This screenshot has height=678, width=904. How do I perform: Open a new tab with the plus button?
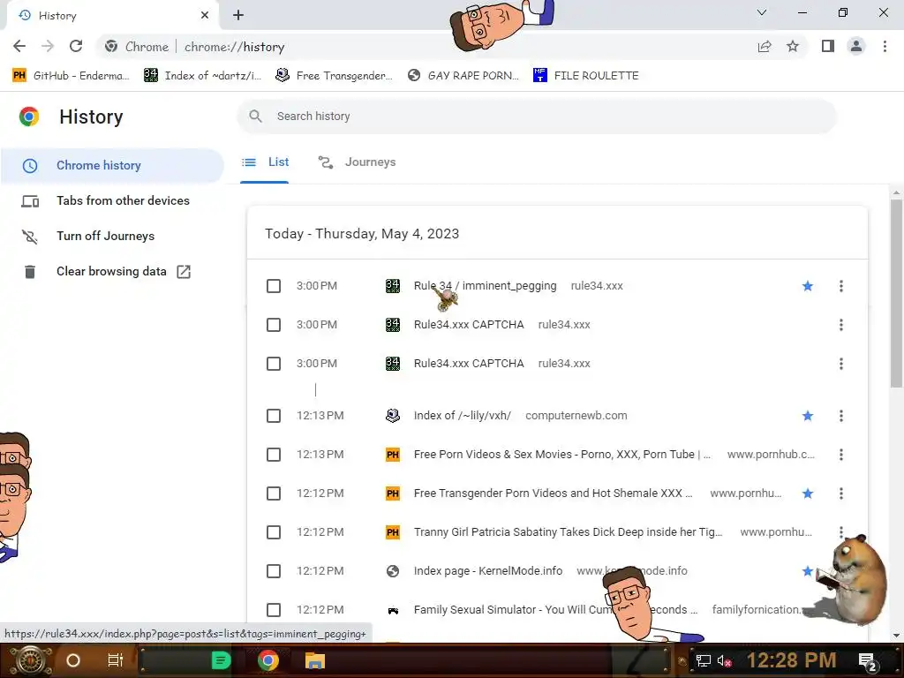(238, 16)
